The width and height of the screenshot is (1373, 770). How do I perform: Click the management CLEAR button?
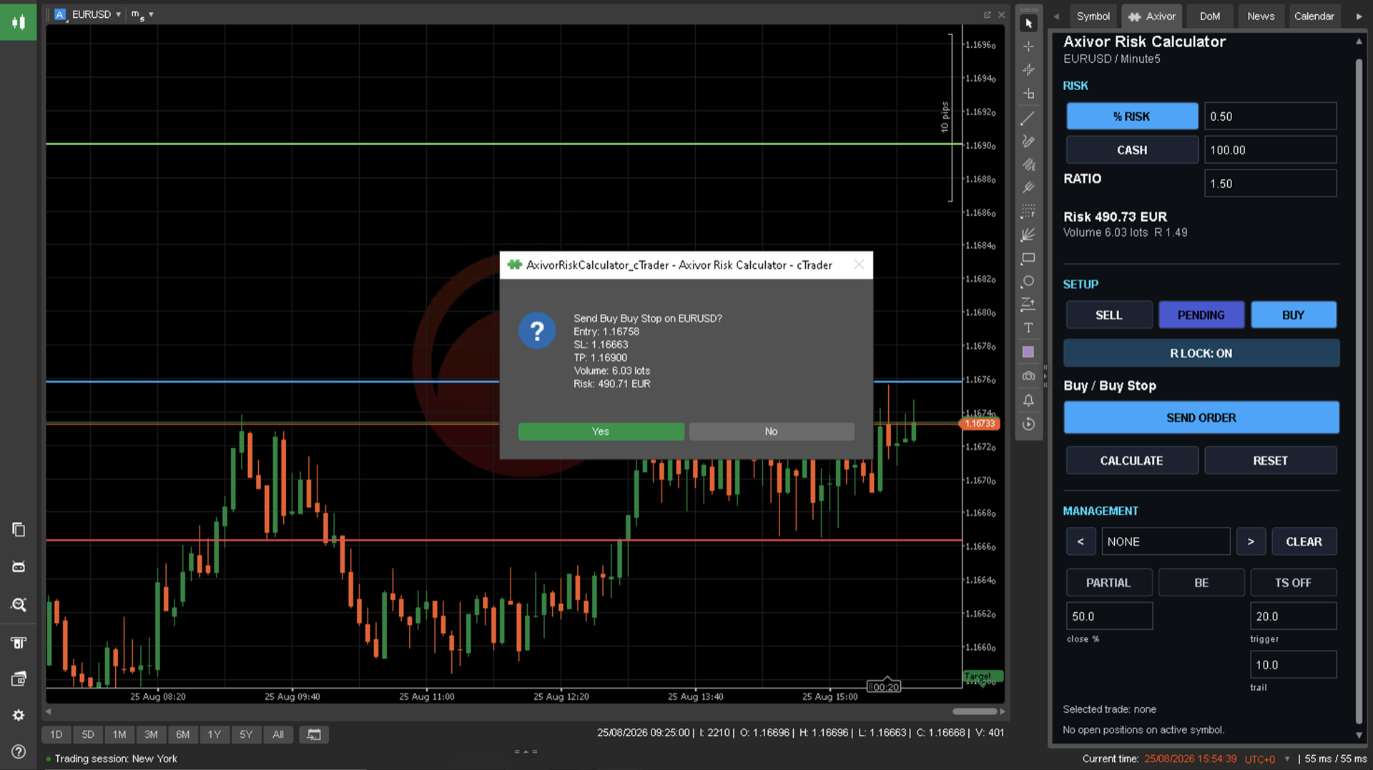coord(1304,542)
